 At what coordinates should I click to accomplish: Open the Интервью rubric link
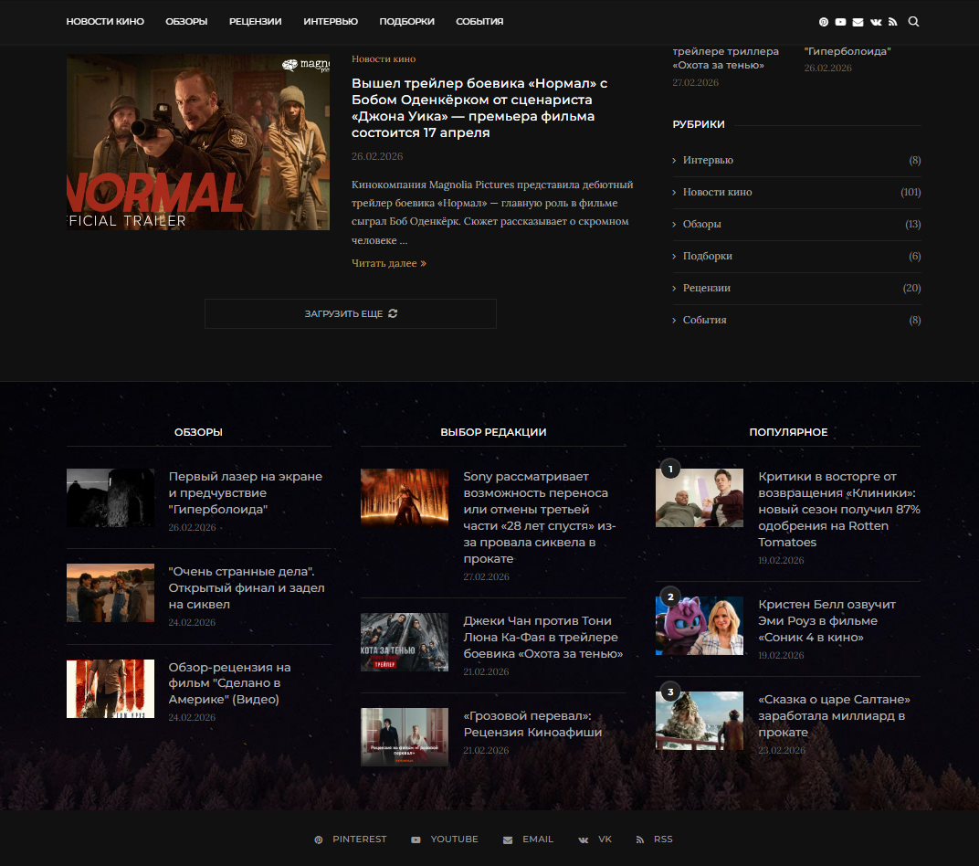pos(708,161)
